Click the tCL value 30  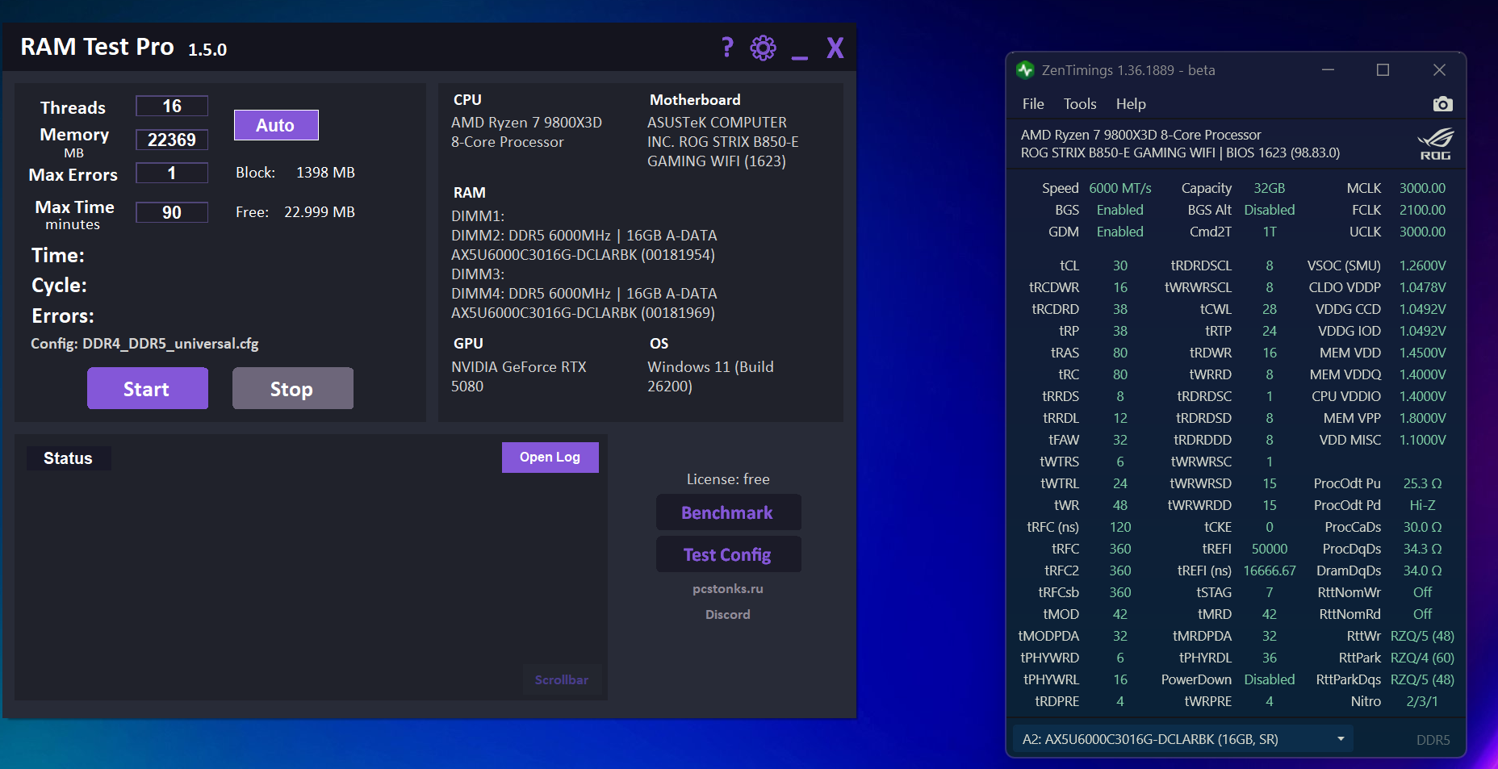[1120, 265]
